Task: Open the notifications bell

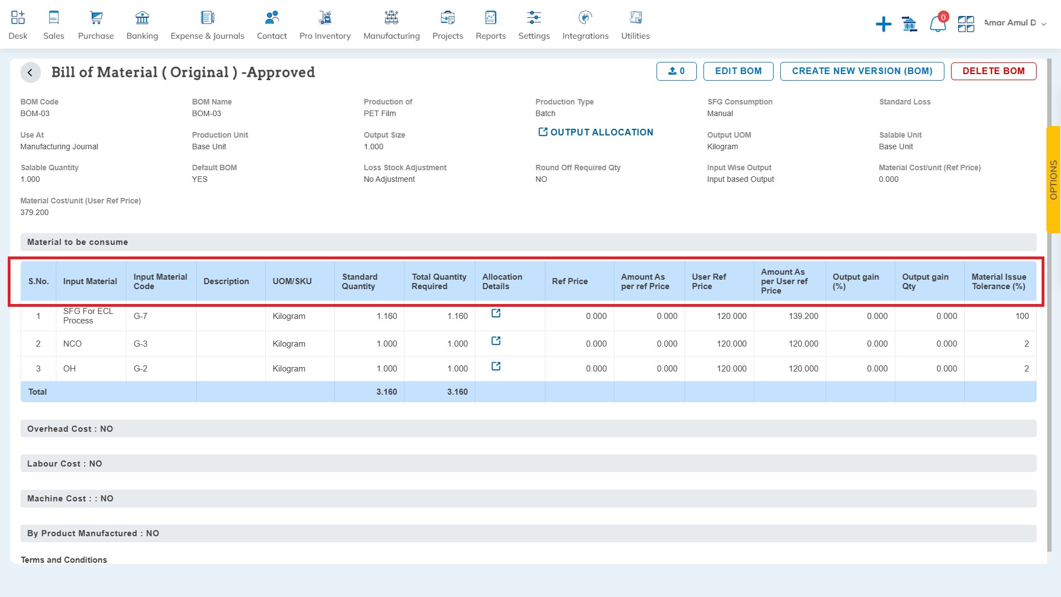Action: click(x=938, y=24)
